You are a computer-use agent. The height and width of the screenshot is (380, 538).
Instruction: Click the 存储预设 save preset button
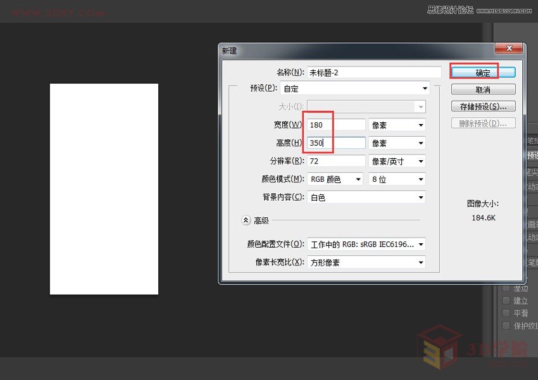point(483,106)
